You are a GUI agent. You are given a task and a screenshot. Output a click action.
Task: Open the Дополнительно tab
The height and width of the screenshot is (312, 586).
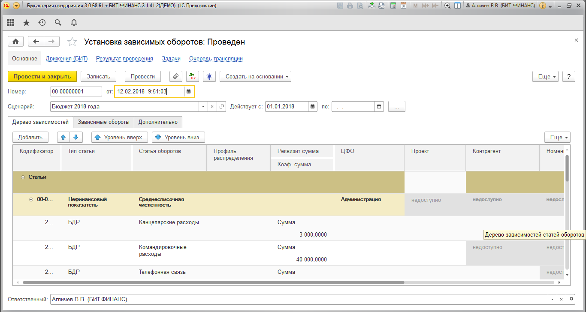click(158, 122)
